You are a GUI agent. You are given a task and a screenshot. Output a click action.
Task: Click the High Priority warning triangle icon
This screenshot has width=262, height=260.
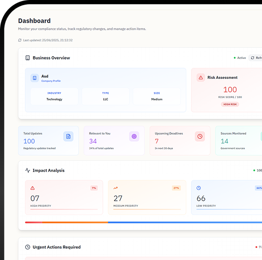tap(33, 188)
